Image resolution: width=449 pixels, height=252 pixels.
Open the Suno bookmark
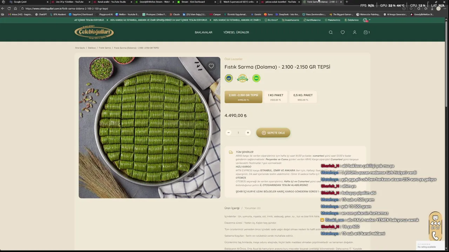click(x=268, y=14)
